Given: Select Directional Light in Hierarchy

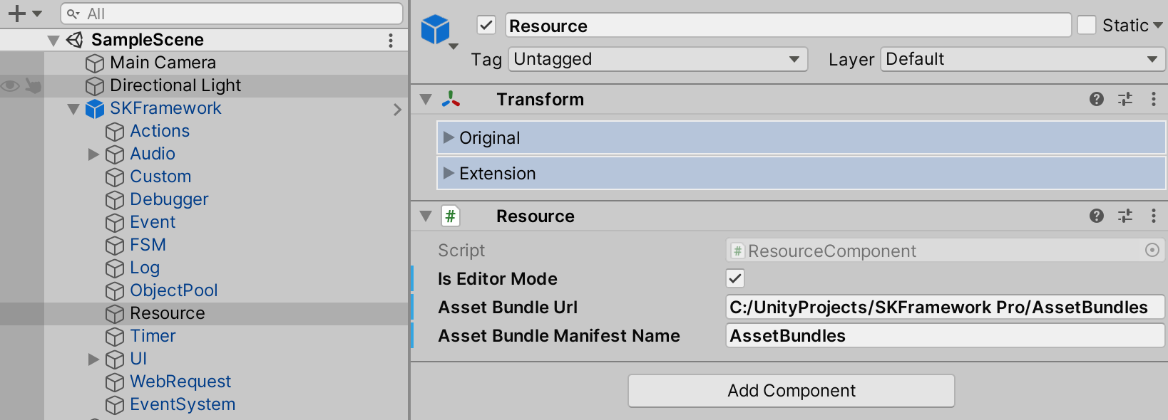Looking at the screenshot, I should 175,85.
